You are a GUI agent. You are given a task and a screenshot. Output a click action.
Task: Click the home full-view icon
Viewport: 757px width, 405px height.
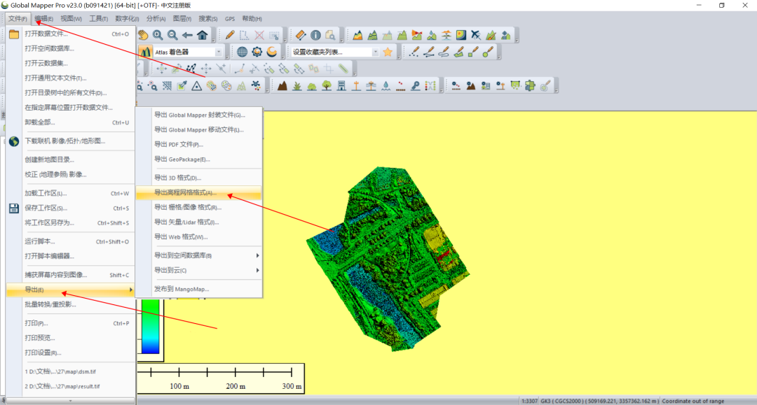[x=203, y=35]
